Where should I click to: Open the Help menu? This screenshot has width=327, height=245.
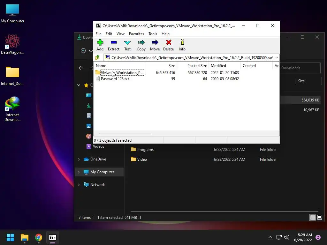coord(165,34)
